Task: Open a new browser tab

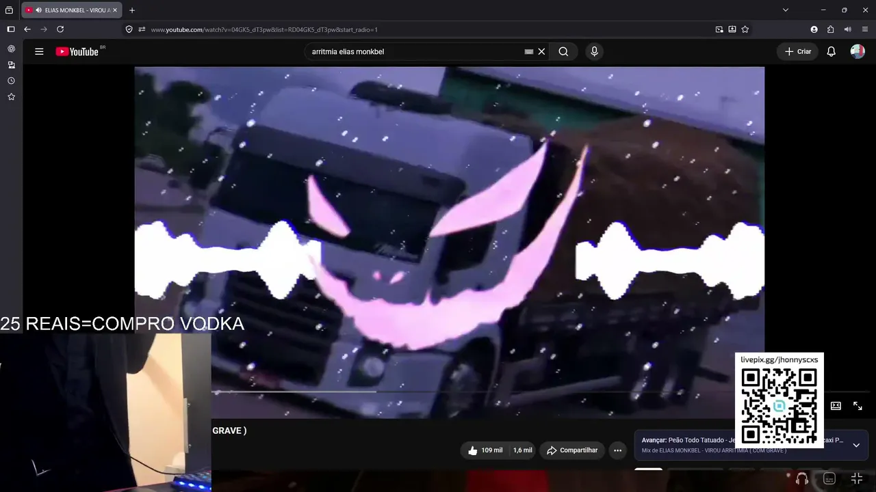Action: (132, 10)
